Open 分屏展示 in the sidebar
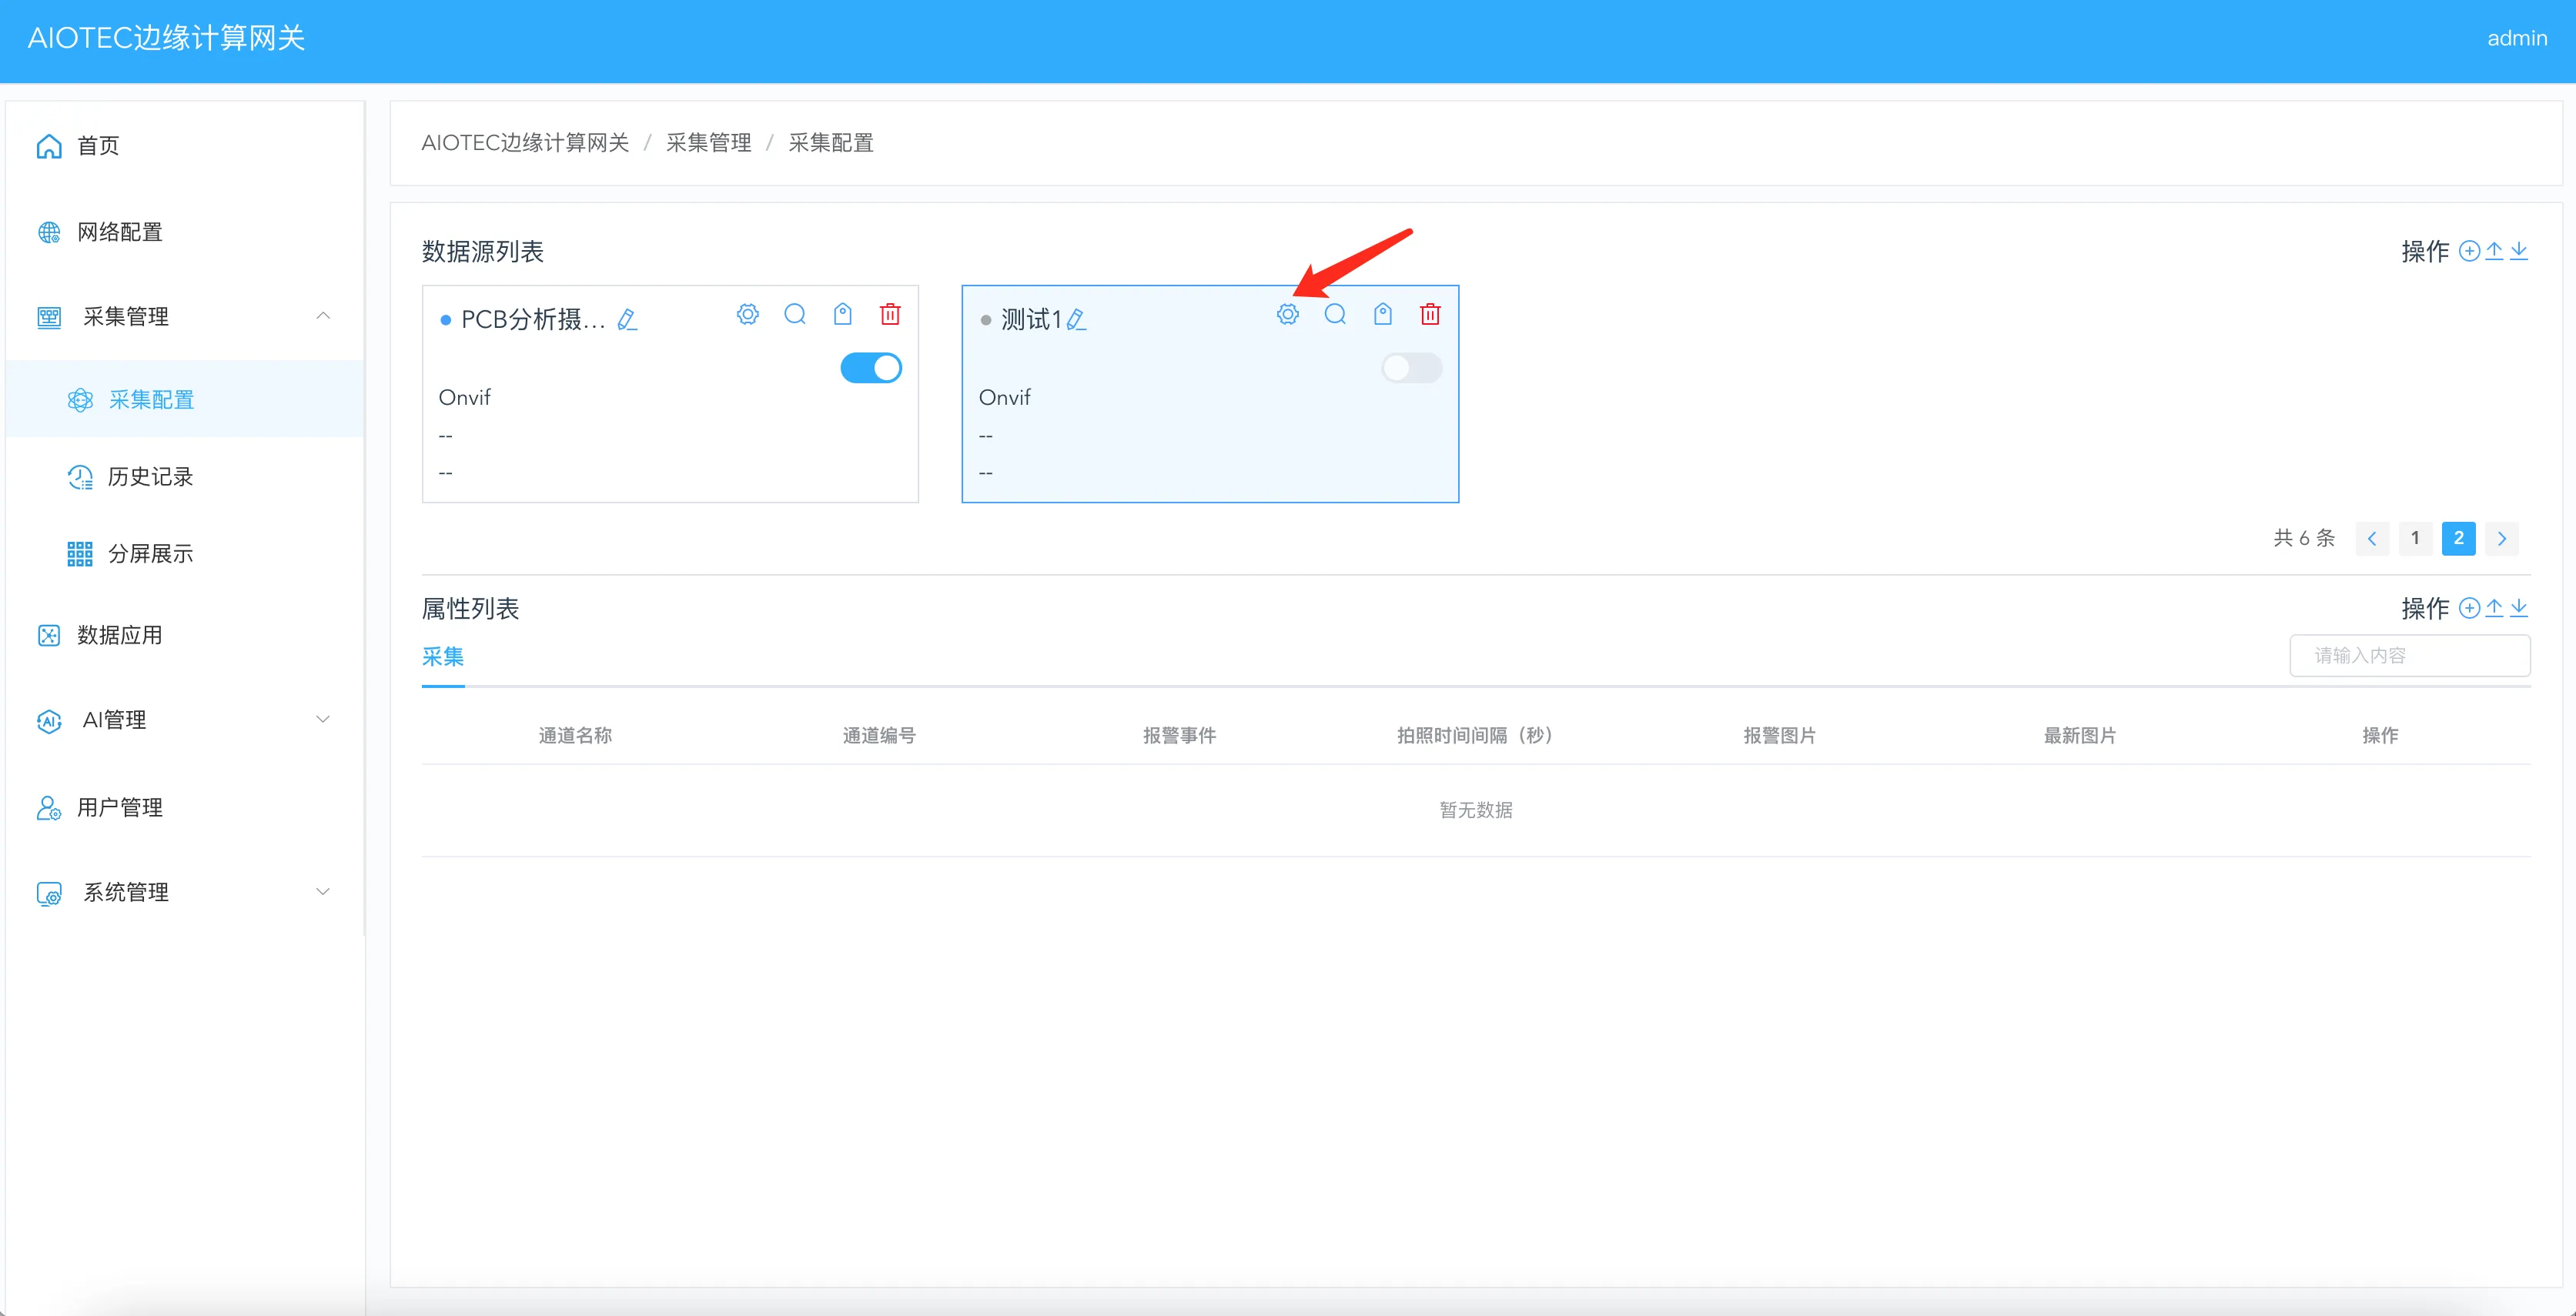The image size is (2576, 1316). tap(150, 553)
